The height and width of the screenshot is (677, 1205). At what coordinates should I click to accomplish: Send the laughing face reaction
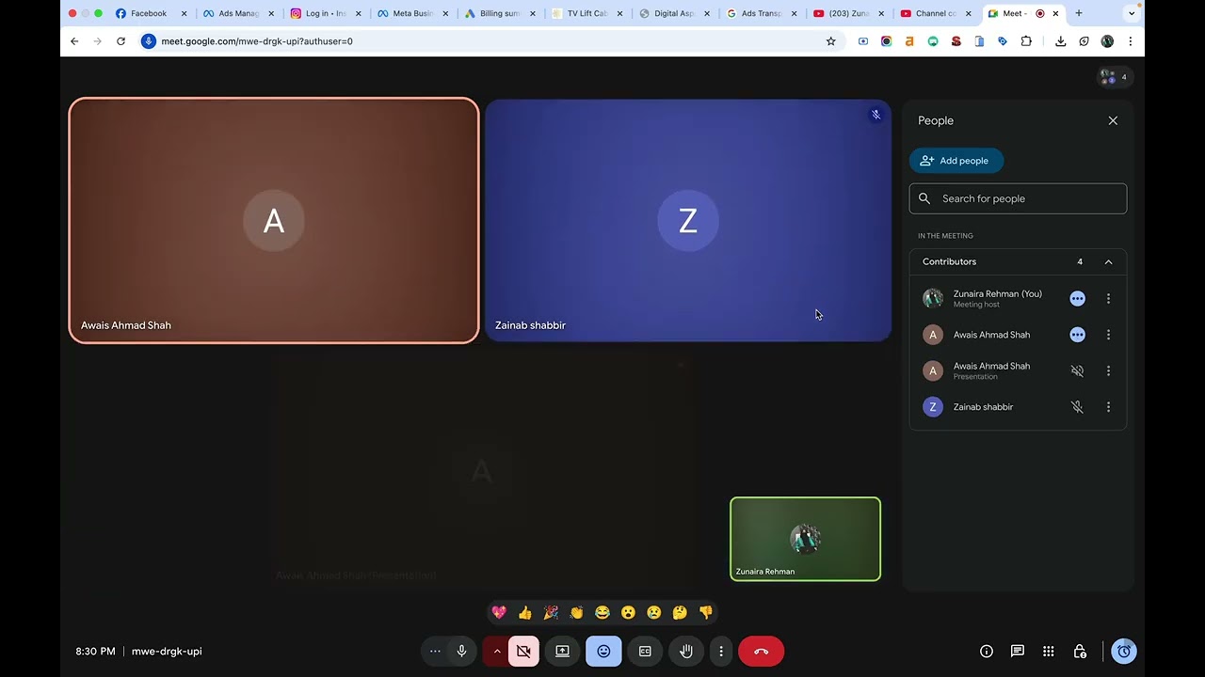pos(602,612)
